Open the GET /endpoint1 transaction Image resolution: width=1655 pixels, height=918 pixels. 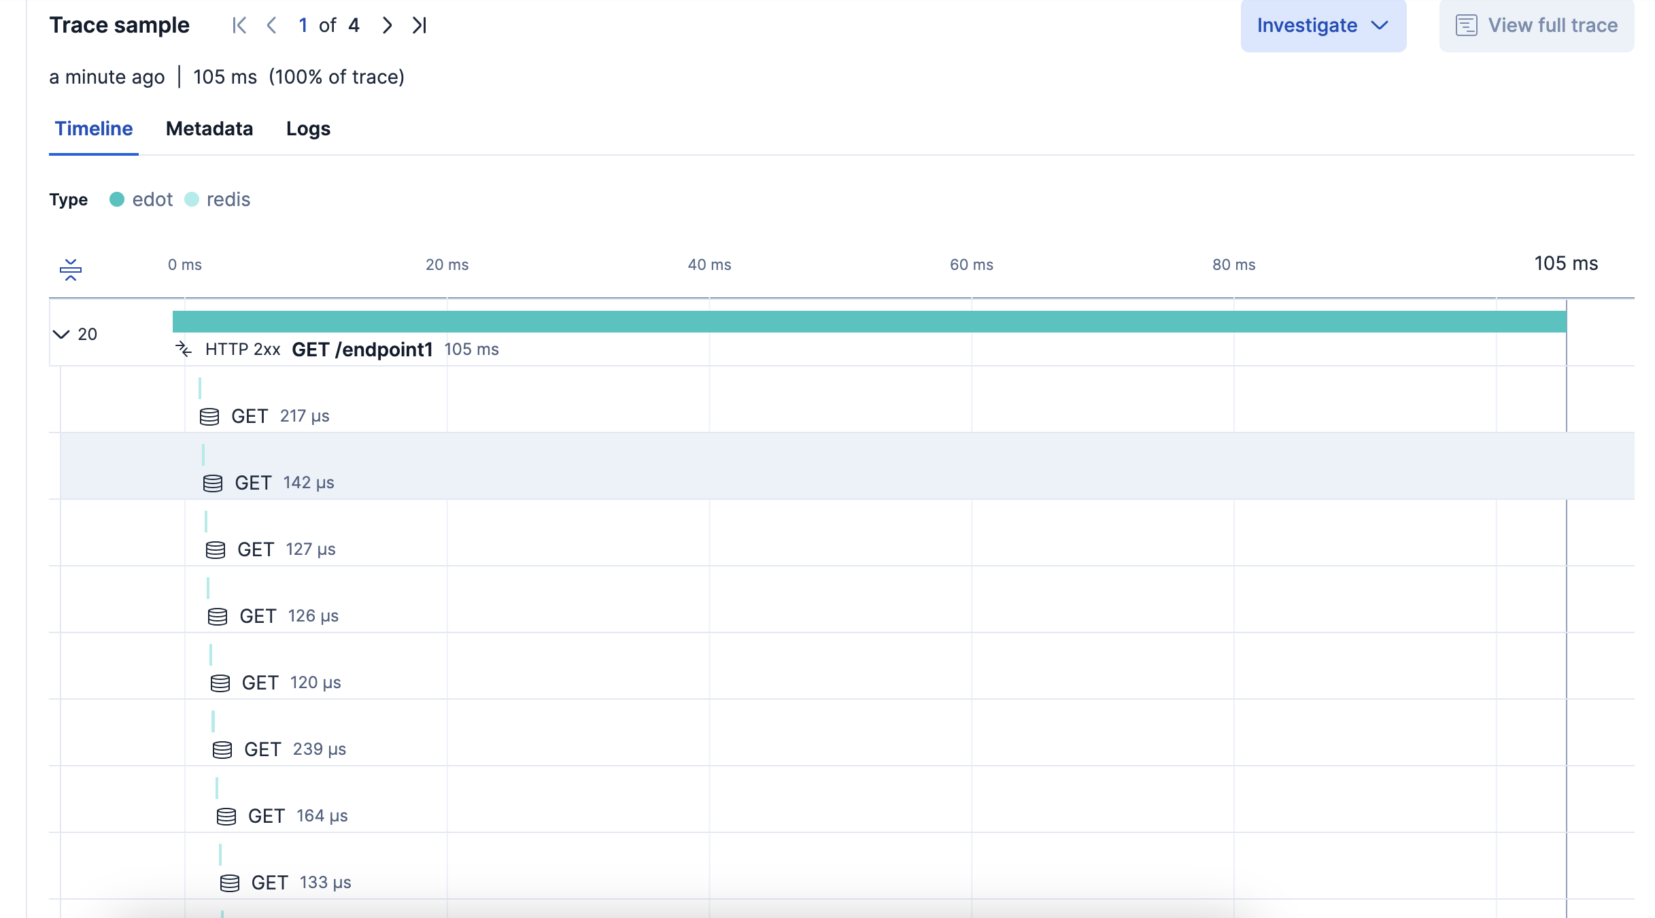click(x=362, y=349)
